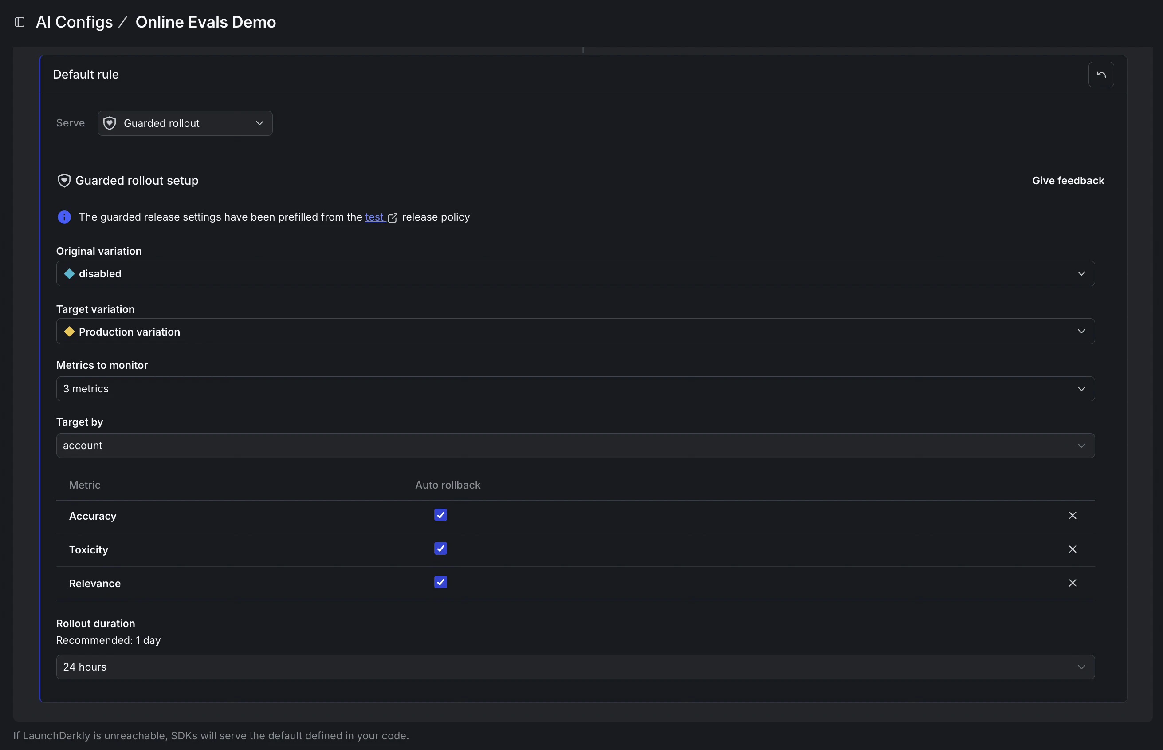Screen dimensions: 1163x750
Task: Click the Give feedback link
Action: (x=1068, y=180)
